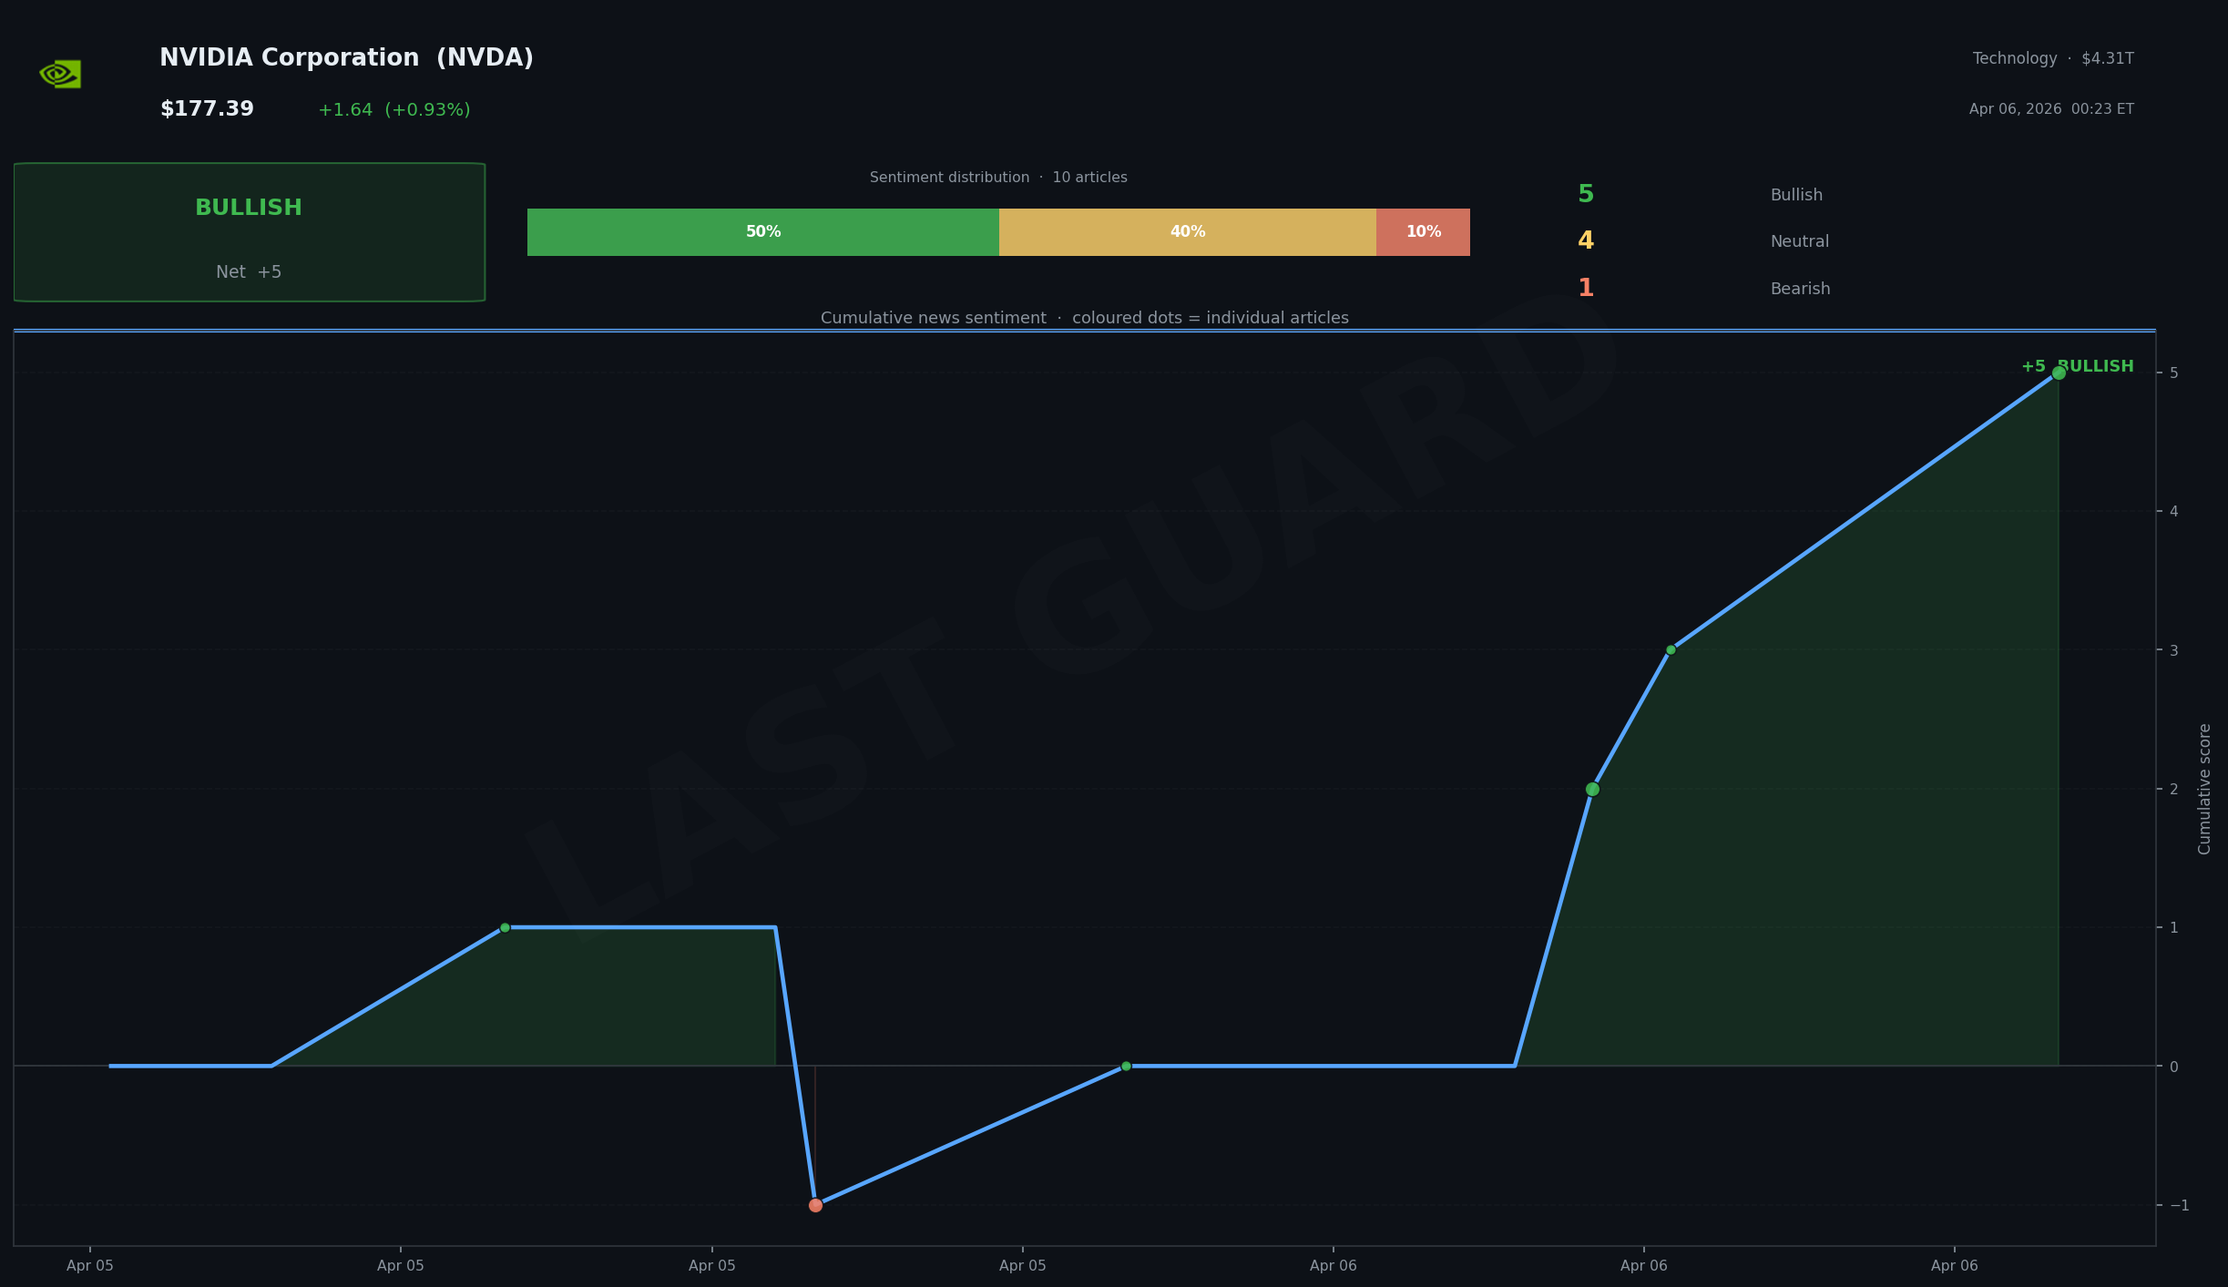2228x1287 pixels.
Task: Click the NVIDIA logo icon
Action: point(60,74)
